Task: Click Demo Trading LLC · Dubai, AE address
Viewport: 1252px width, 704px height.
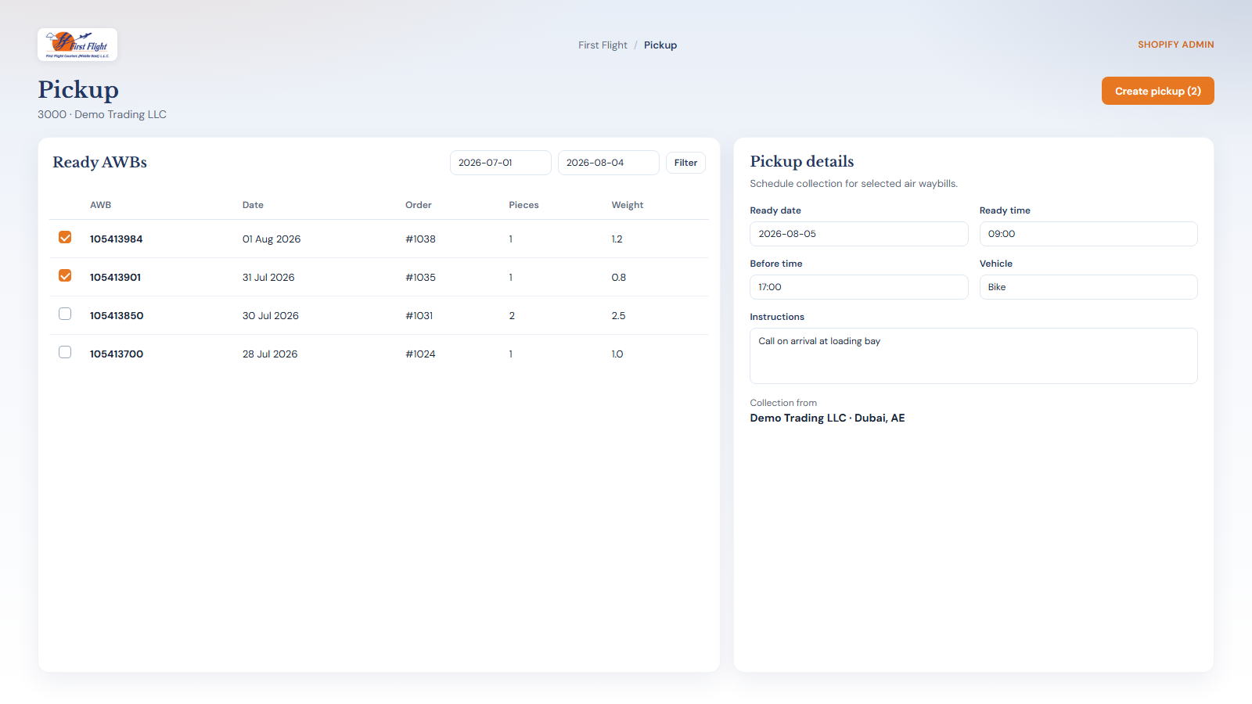Action: point(827,418)
